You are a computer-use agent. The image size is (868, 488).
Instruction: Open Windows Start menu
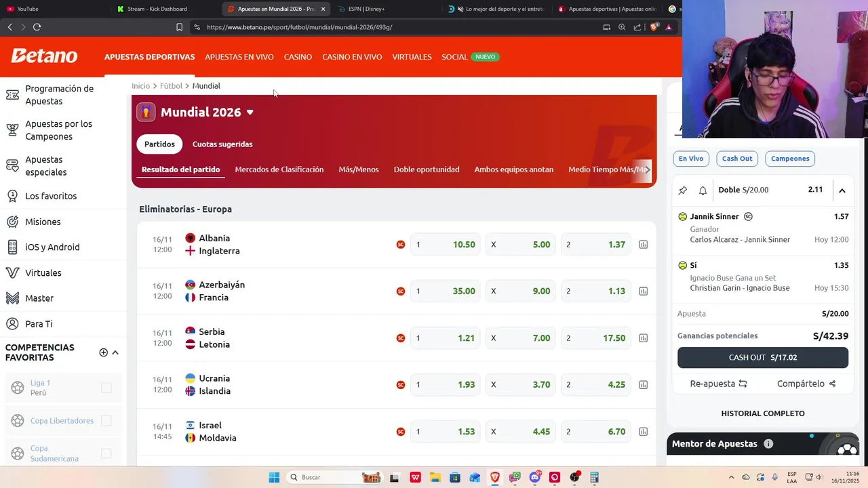coord(274,477)
